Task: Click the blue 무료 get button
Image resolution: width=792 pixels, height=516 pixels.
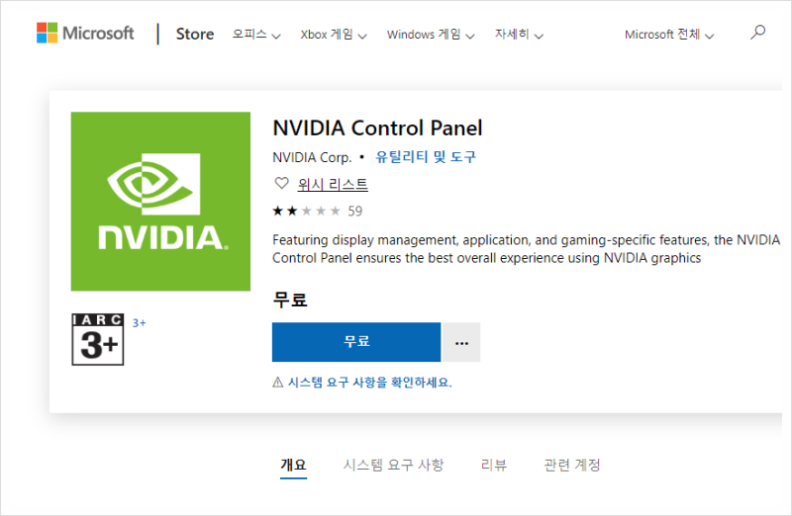Action: click(356, 342)
